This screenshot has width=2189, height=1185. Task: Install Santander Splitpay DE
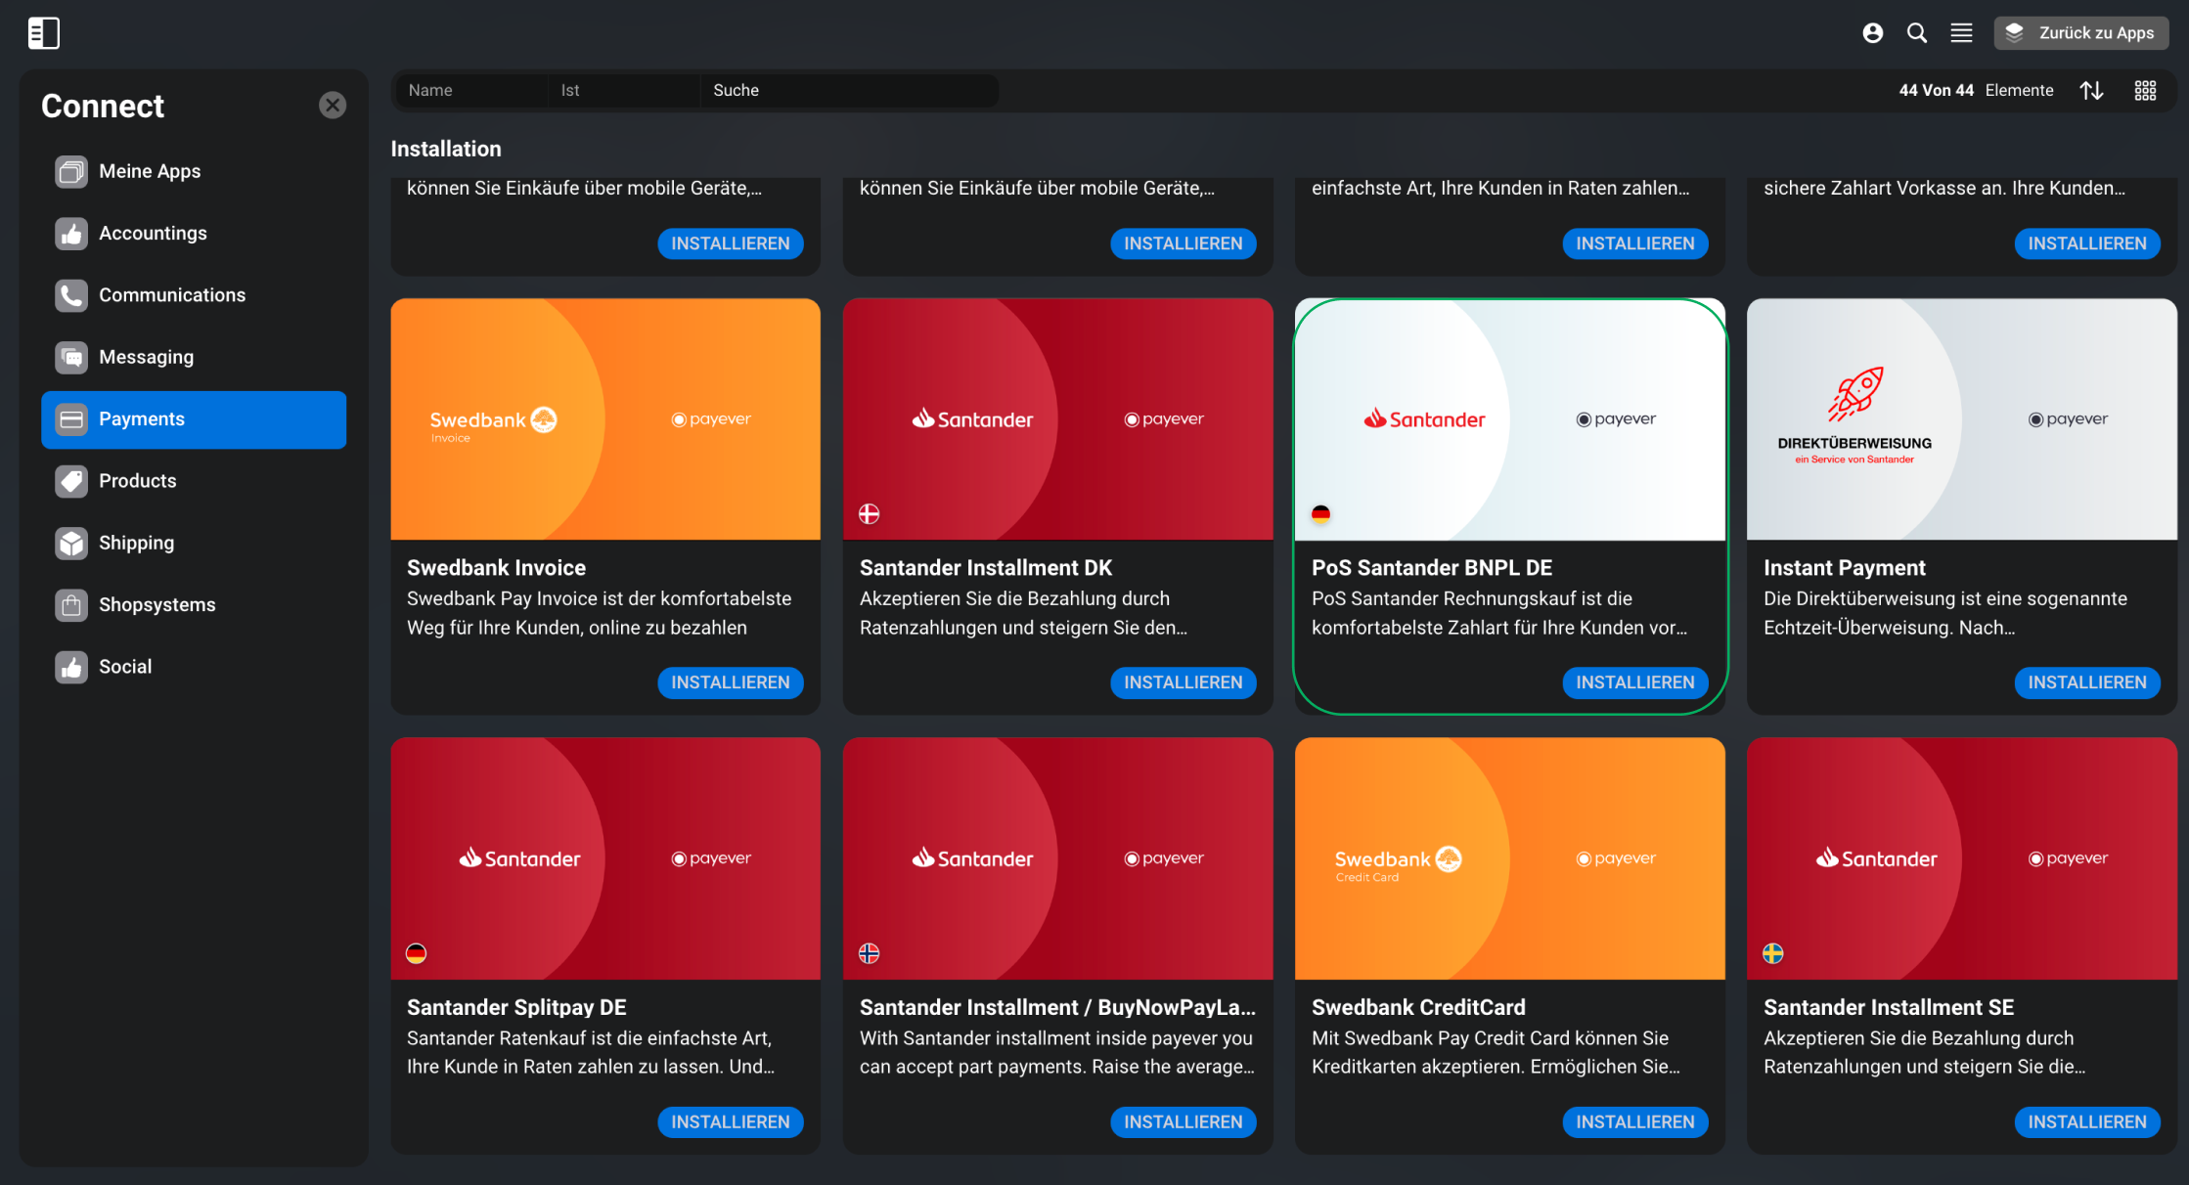(x=731, y=1121)
